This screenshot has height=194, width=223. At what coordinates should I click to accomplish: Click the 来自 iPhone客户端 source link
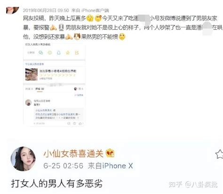coord(90,10)
